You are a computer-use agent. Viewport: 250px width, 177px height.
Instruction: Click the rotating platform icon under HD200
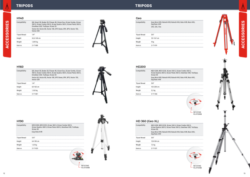pyautogui.click(x=195, y=102)
